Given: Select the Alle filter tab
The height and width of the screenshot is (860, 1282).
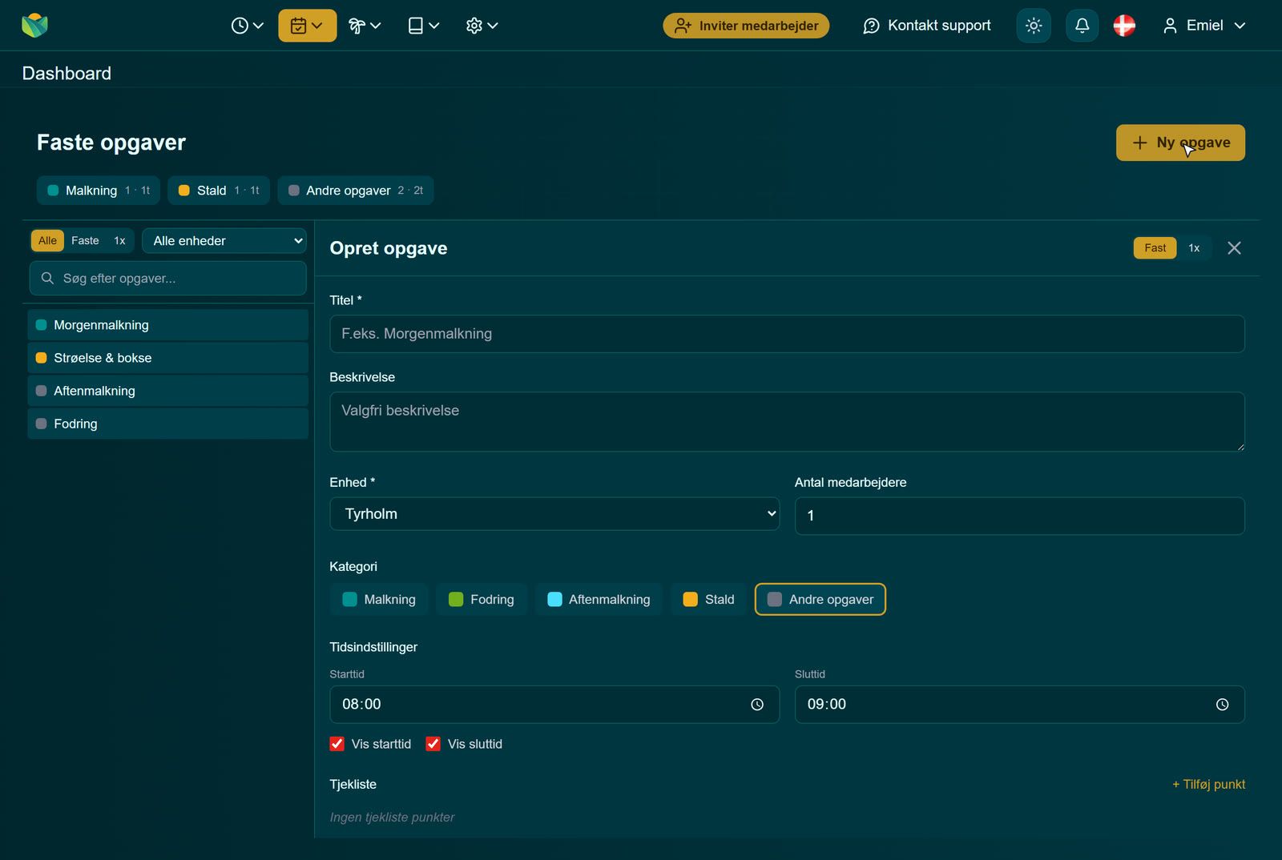Looking at the screenshot, I should click(47, 241).
